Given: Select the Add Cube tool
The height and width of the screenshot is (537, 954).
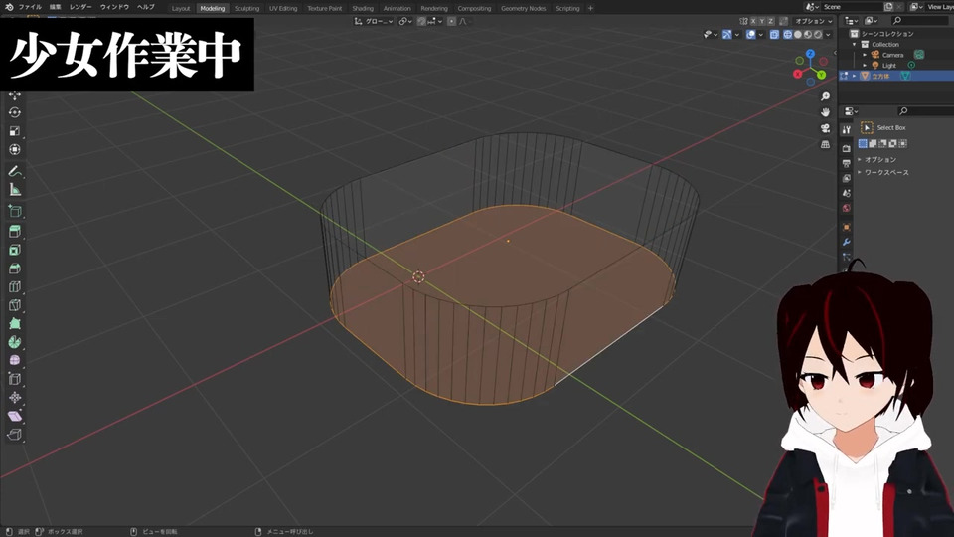Looking at the screenshot, I should point(15,211).
